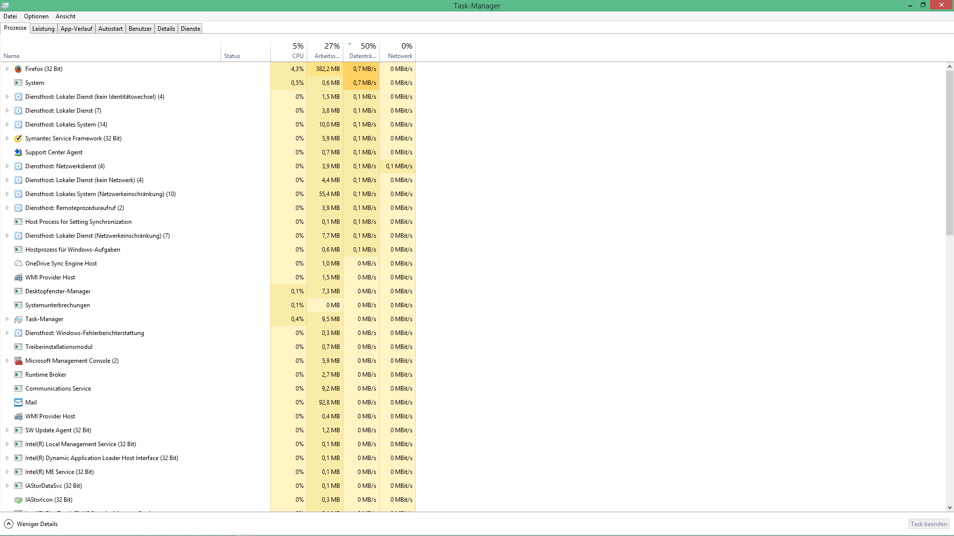Click the Support Center Agent icon
The height and width of the screenshot is (536, 954).
click(x=18, y=152)
